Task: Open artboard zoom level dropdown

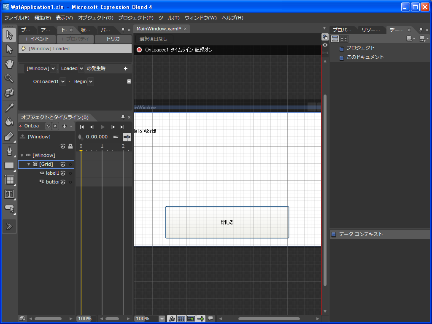Action: [162, 319]
